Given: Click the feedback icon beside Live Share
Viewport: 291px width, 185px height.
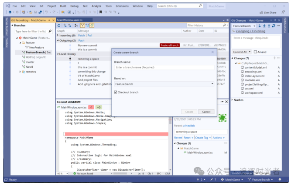Looking at the screenshot, I should point(283,12).
